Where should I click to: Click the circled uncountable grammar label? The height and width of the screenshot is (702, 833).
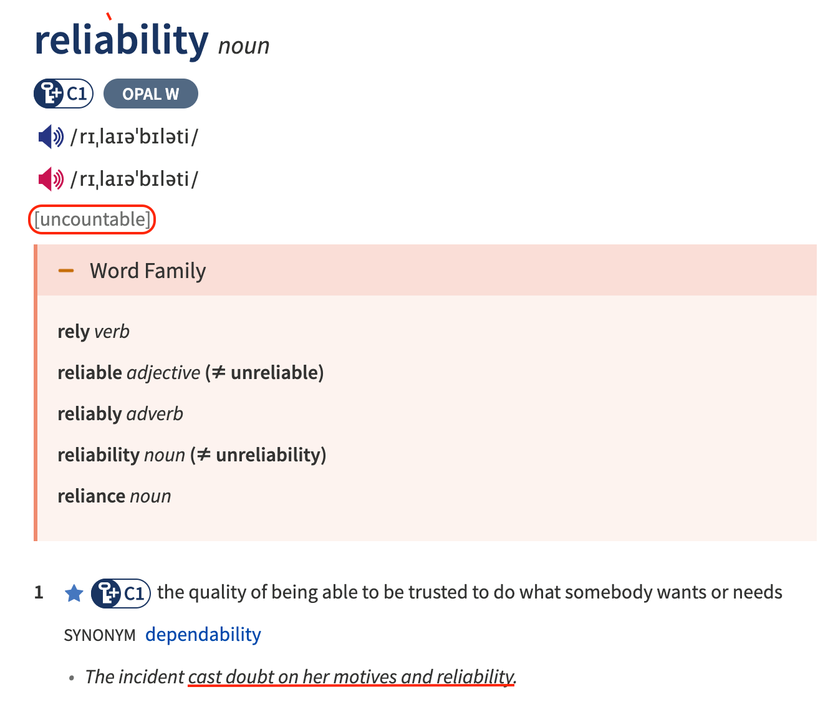(92, 219)
